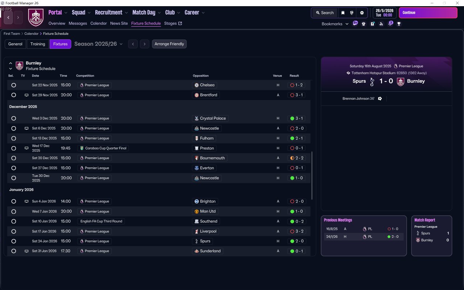
Task: Click the Search button
Action: coord(324,13)
